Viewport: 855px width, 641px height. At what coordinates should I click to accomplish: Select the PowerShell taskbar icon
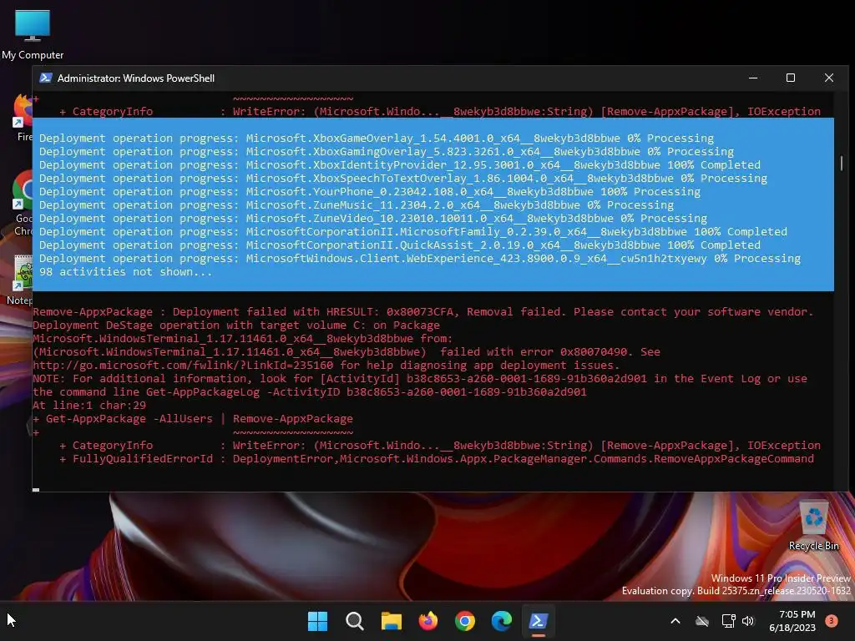(538, 621)
